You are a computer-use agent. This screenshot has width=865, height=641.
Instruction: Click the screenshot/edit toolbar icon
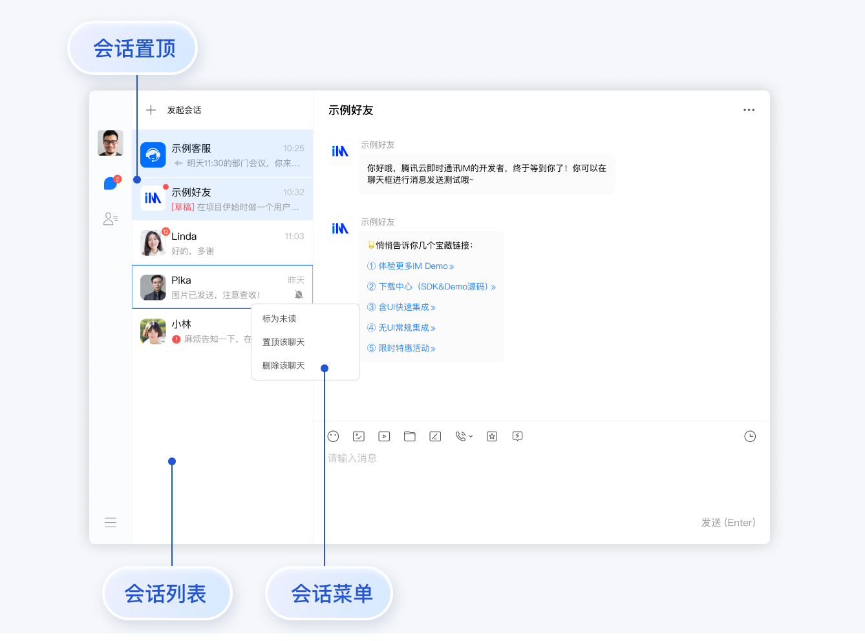click(x=435, y=436)
